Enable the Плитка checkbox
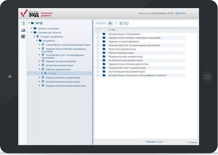Viewport: 218px width, 155px height. (188, 142)
